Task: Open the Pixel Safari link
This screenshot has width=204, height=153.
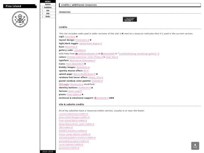Action: (74, 94)
